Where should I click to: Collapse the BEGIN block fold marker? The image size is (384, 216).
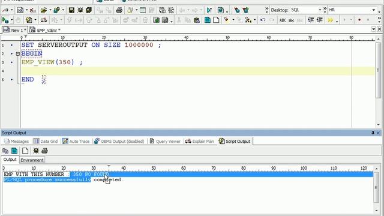pyautogui.click(x=17, y=53)
